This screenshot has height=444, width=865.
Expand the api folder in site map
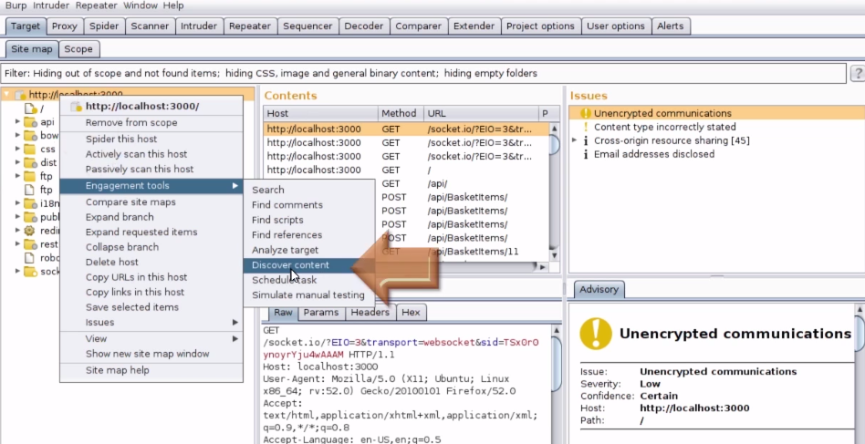click(17, 122)
